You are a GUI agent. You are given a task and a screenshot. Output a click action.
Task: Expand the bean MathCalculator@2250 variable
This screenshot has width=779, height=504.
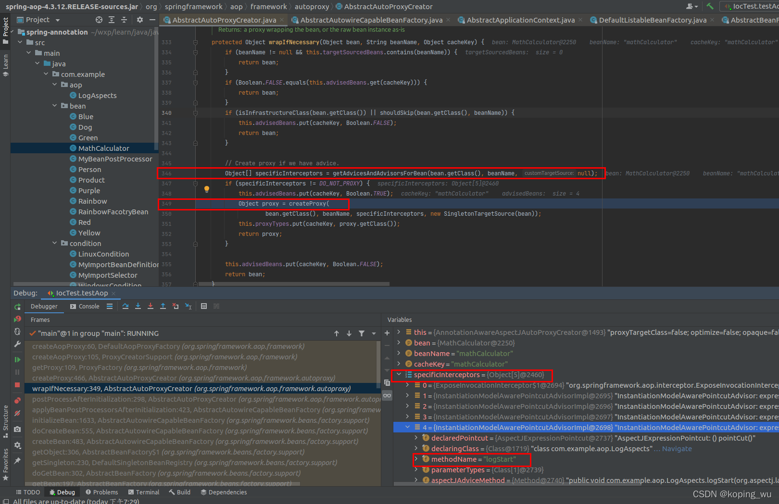click(399, 343)
